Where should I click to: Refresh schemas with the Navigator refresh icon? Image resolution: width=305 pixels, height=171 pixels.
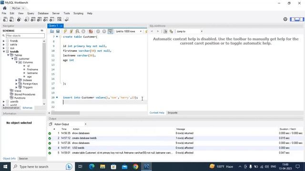(42, 30)
